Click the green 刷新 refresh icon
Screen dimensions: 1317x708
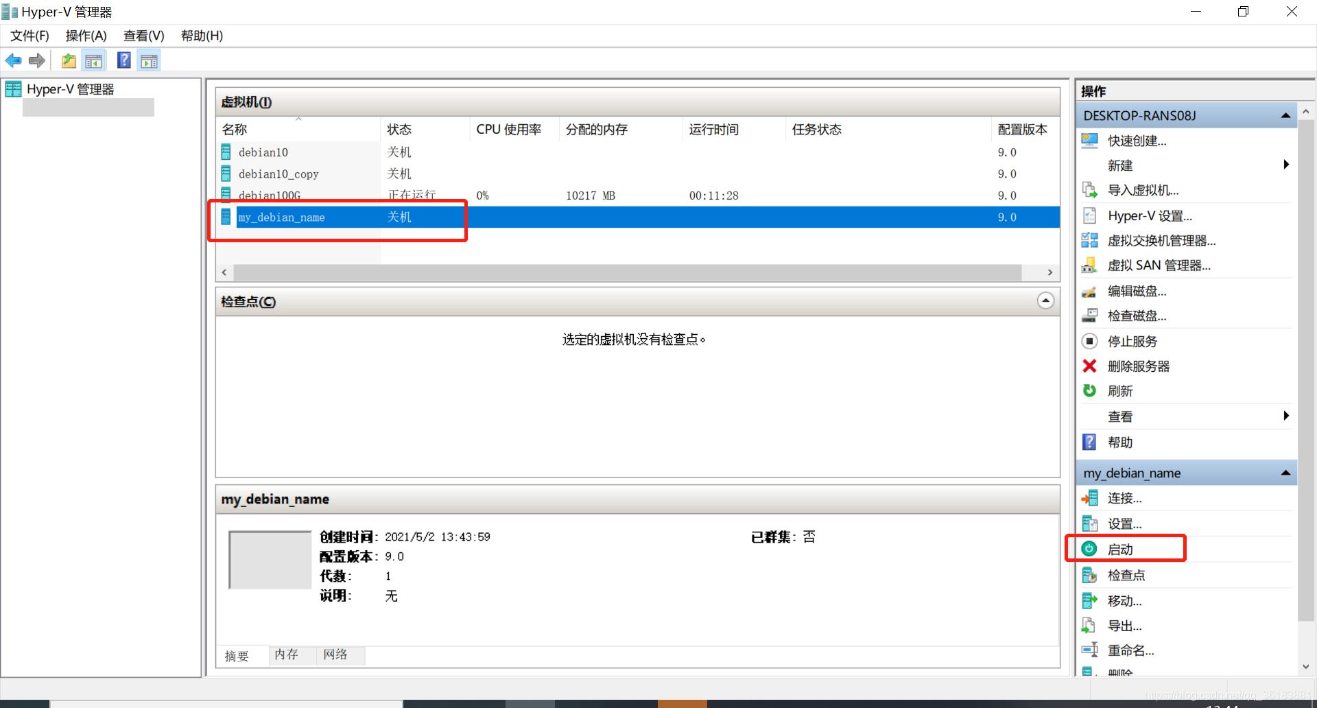pos(1089,390)
